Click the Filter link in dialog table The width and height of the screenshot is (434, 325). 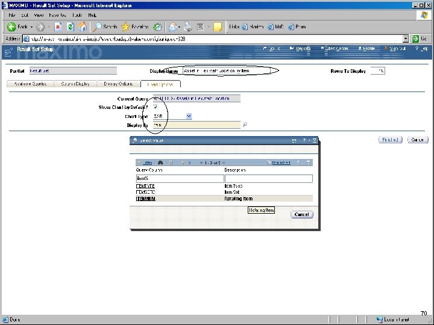(147, 162)
